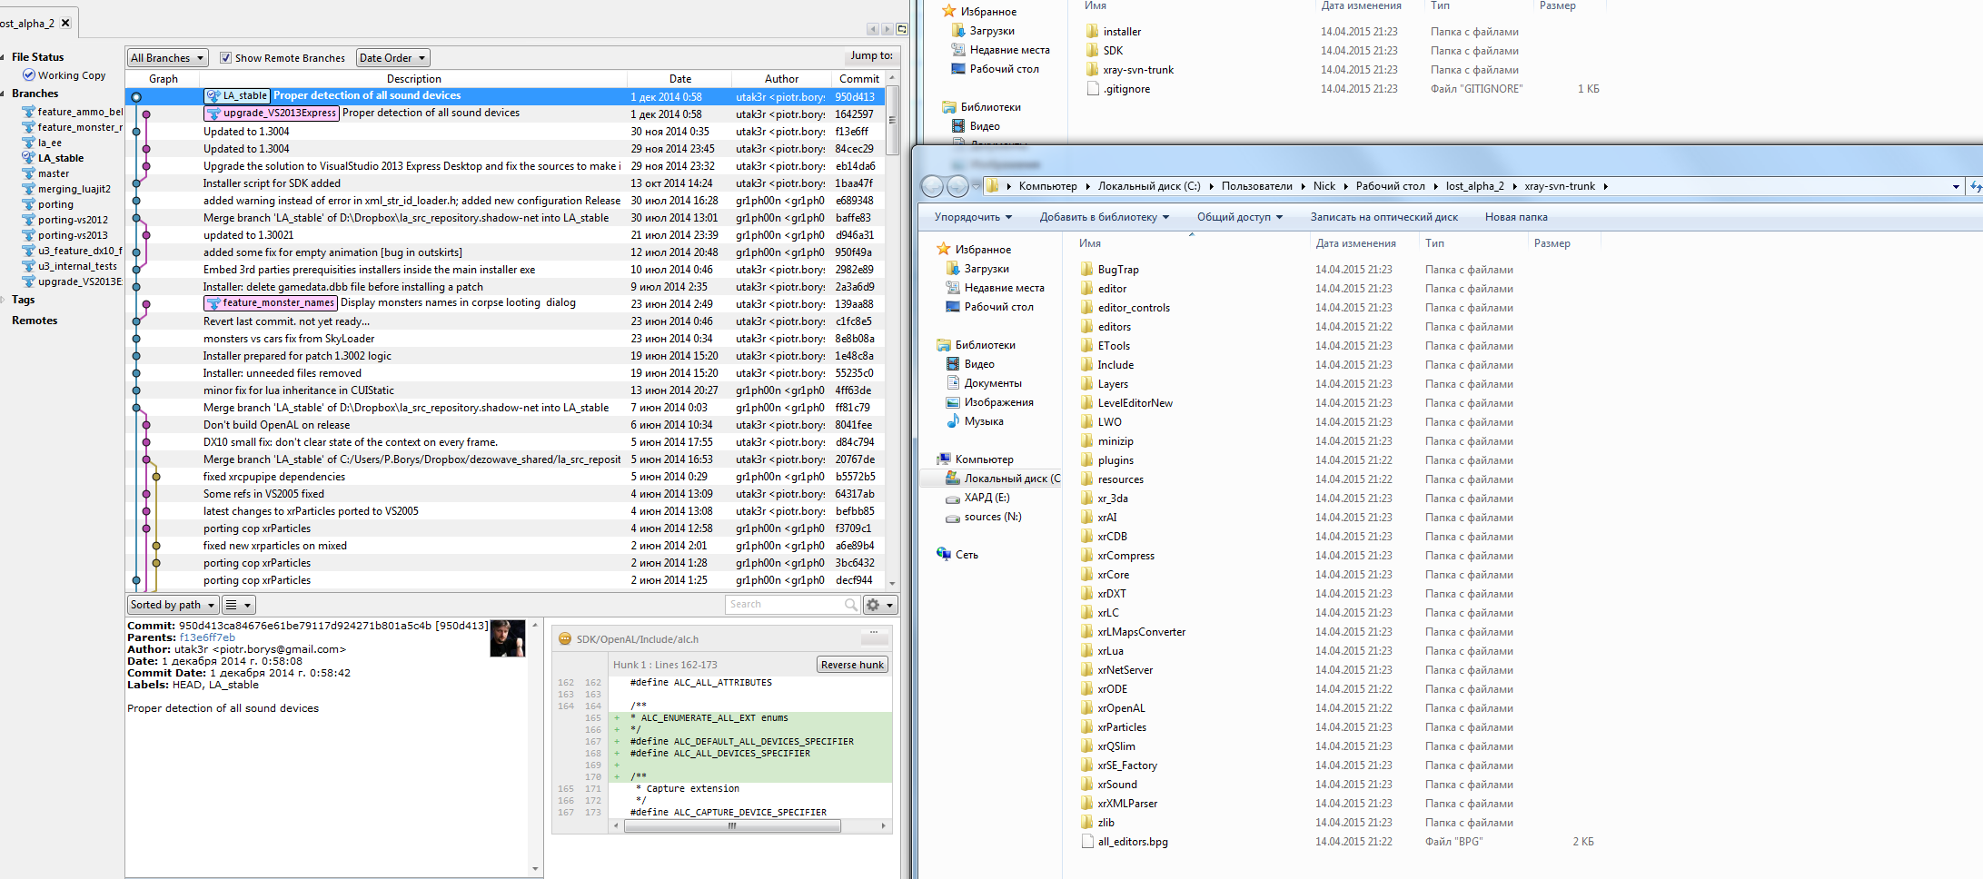
Task: Expand the Tags section in sidebar
Action: coord(4,300)
